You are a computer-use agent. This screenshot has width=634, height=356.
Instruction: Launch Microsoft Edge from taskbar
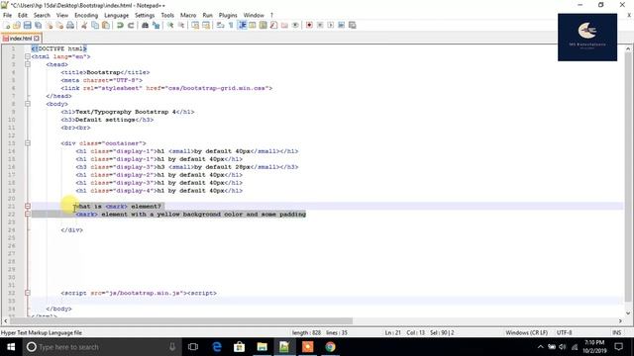[x=217, y=347]
